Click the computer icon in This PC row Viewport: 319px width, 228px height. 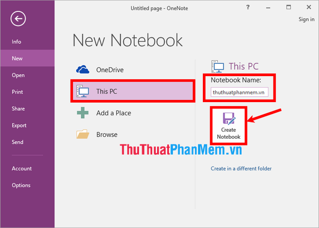tap(82, 91)
